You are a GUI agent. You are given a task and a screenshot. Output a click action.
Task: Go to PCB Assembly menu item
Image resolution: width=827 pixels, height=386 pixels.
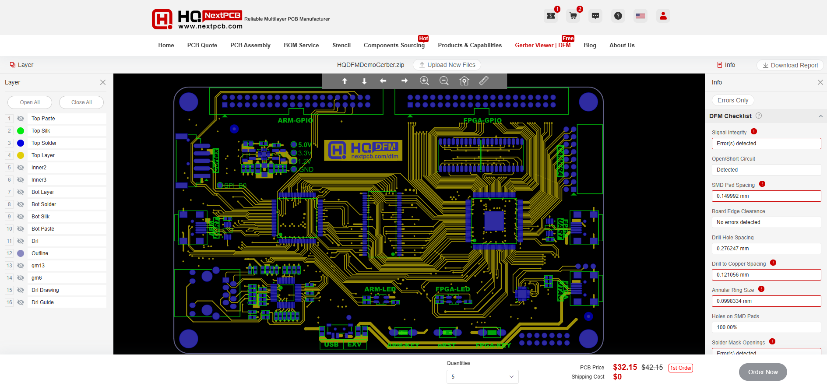(x=250, y=45)
